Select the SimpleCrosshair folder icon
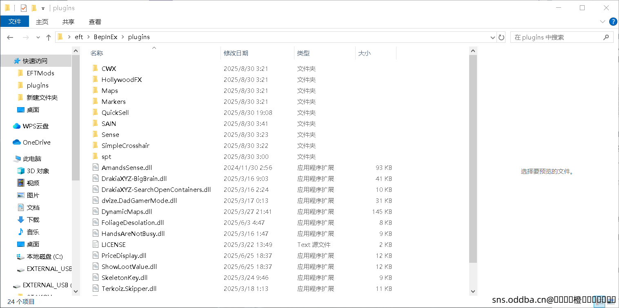The image size is (619, 308). 95,145
